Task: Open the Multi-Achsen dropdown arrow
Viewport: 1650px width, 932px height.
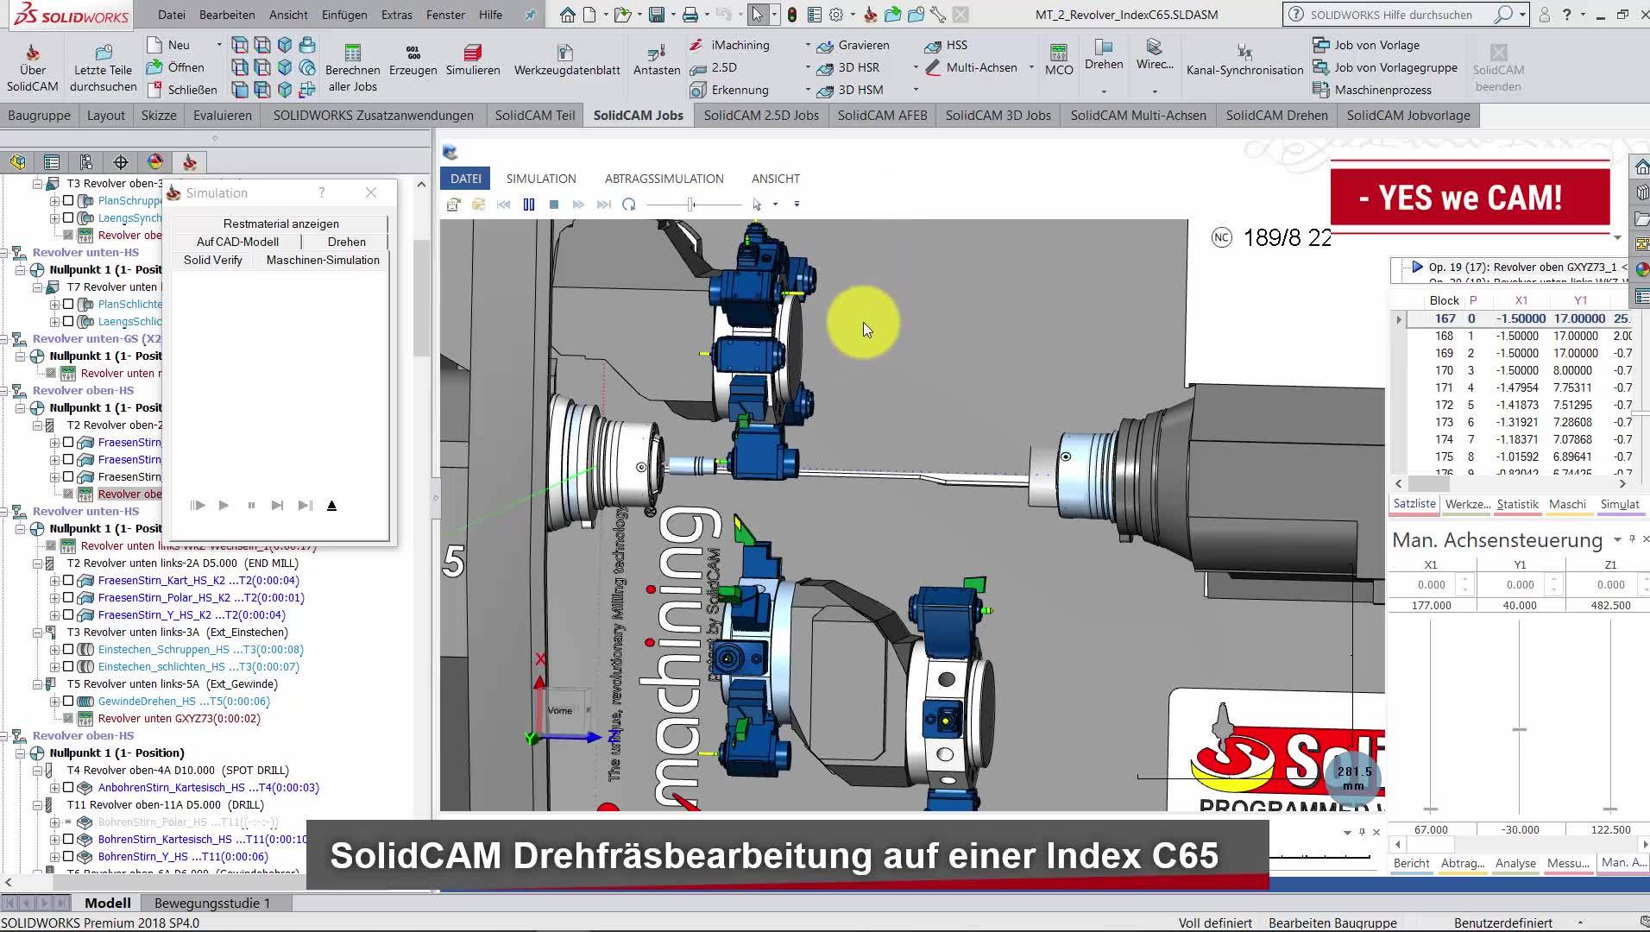Action: 1031,67
